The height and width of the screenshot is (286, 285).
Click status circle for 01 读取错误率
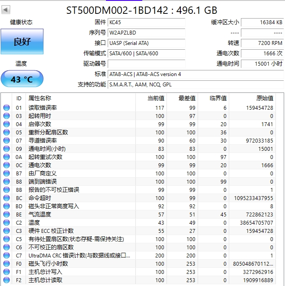6,108
